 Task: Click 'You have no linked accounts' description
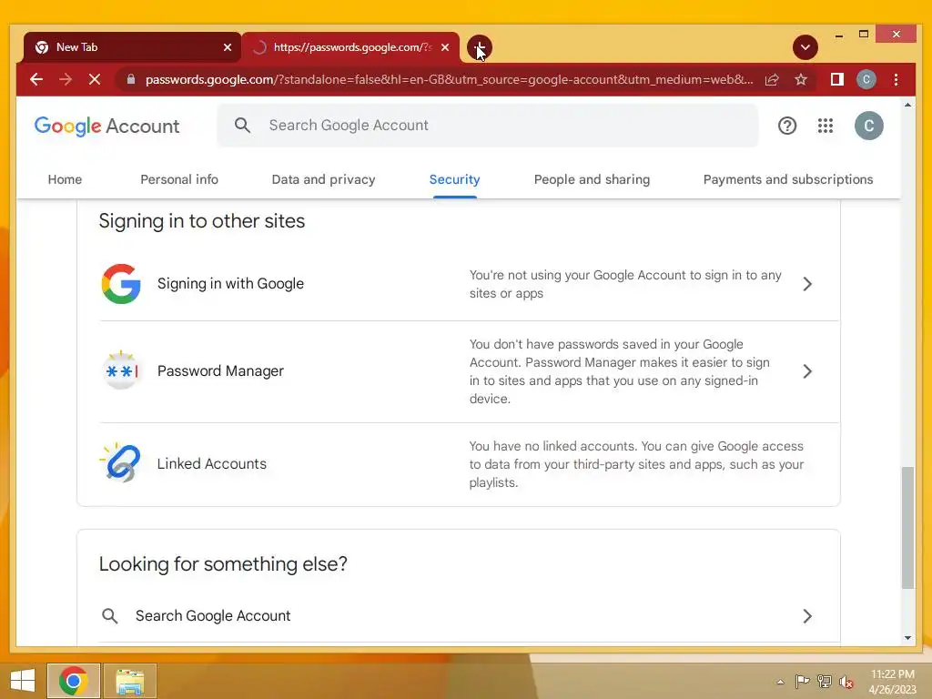coord(636,464)
